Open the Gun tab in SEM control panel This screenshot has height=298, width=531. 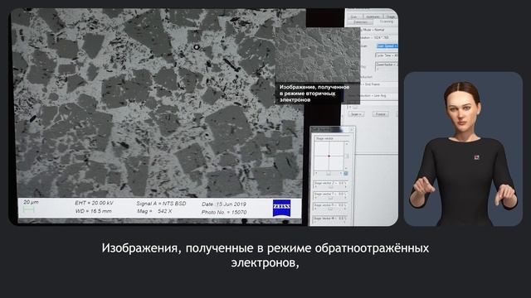(354, 17)
